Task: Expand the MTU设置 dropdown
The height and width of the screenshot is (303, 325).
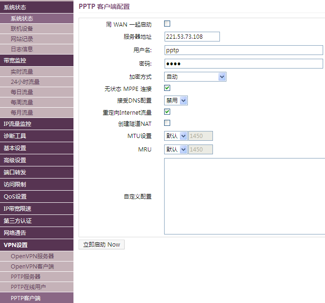Action: click(176, 136)
